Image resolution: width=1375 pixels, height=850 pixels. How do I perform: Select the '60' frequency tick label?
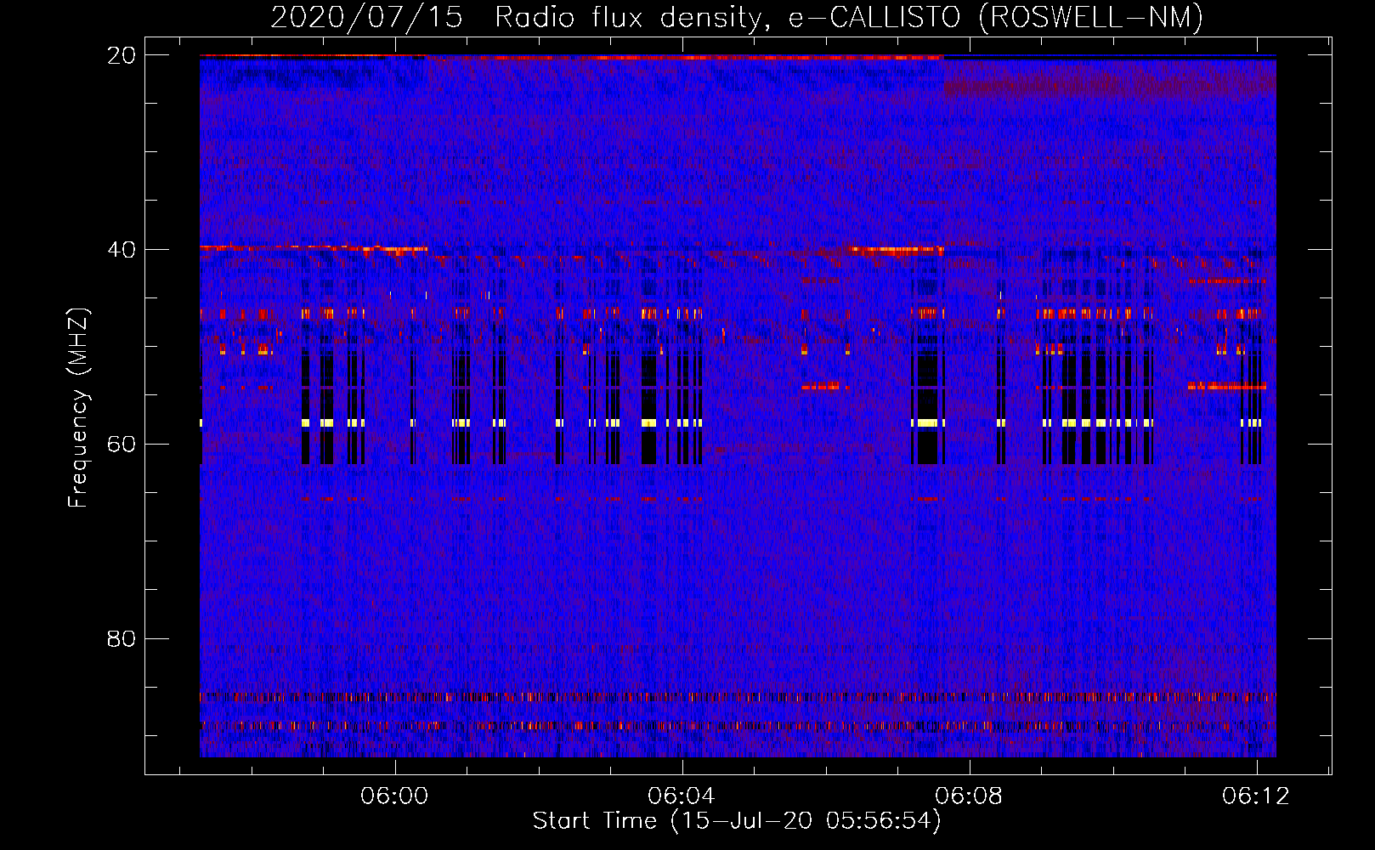[122, 445]
